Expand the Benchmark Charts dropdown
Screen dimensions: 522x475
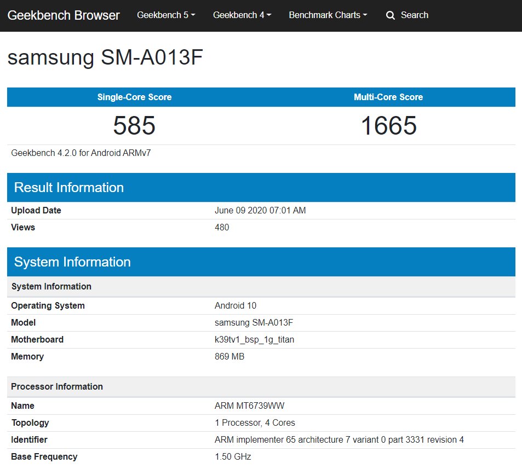[x=328, y=15]
